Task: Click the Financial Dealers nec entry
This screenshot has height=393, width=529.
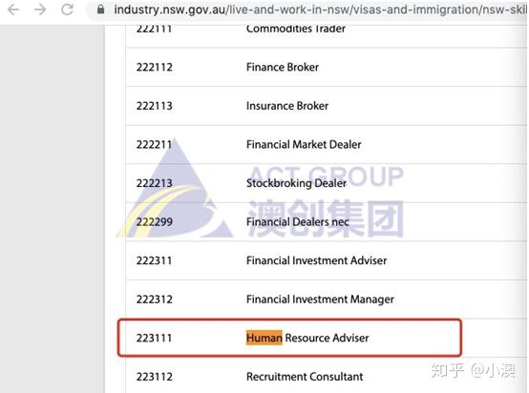Action: tap(298, 222)
